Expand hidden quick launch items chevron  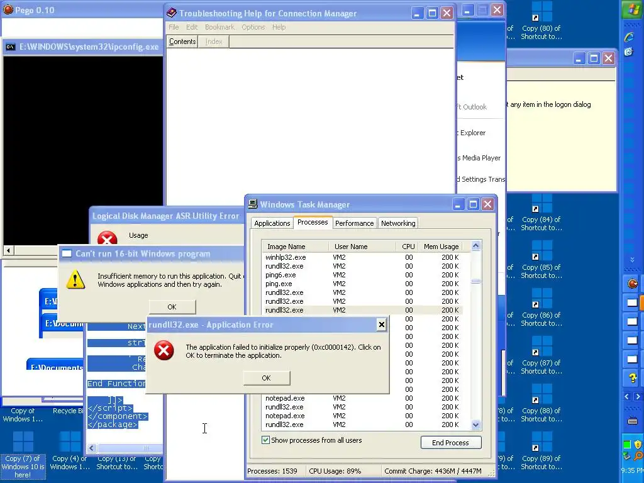(x=632, y=260)
